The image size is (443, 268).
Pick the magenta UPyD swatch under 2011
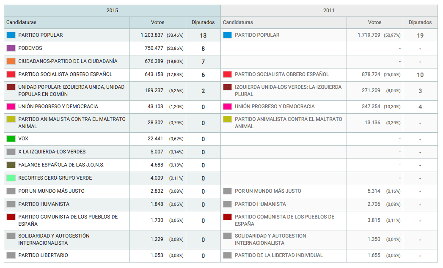(228, 107)
